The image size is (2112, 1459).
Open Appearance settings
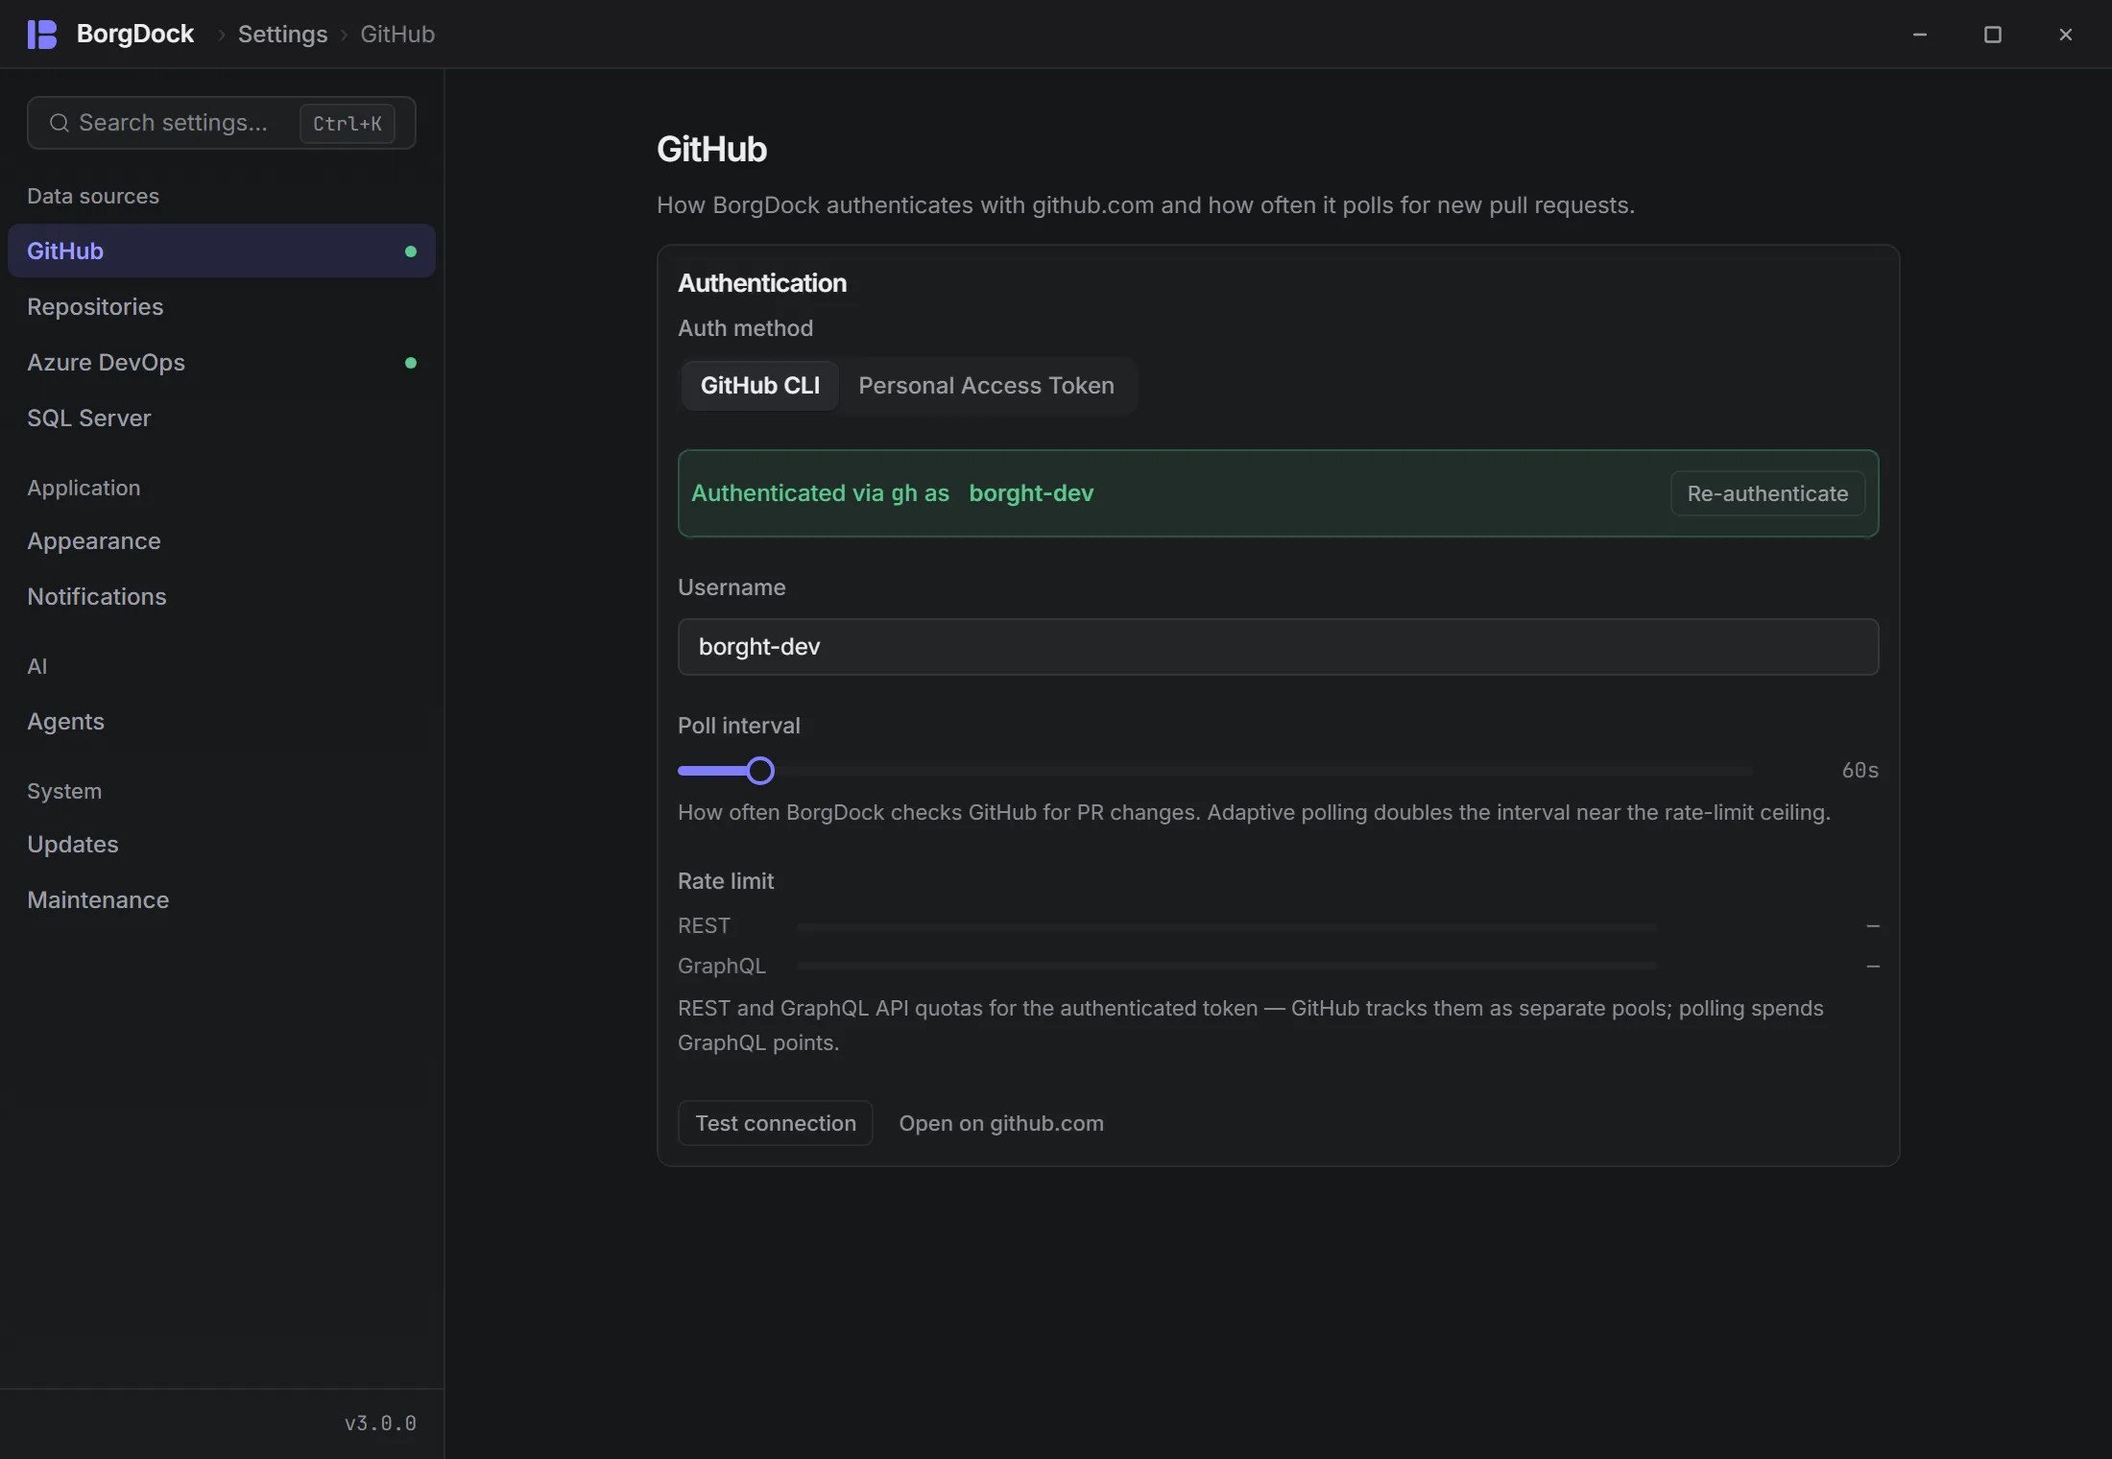coord(222,541)
